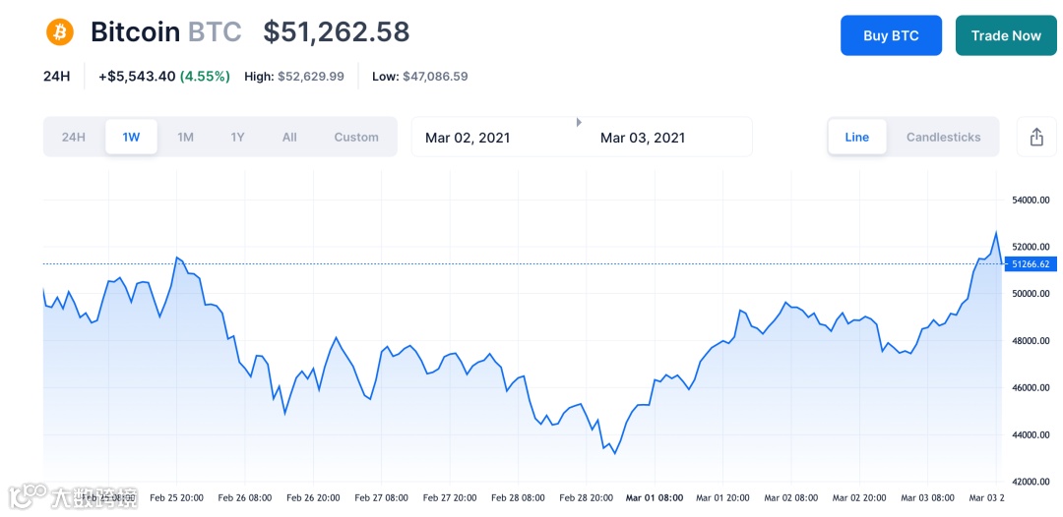Click the 24H High value $52,629.99

[310, 76]
